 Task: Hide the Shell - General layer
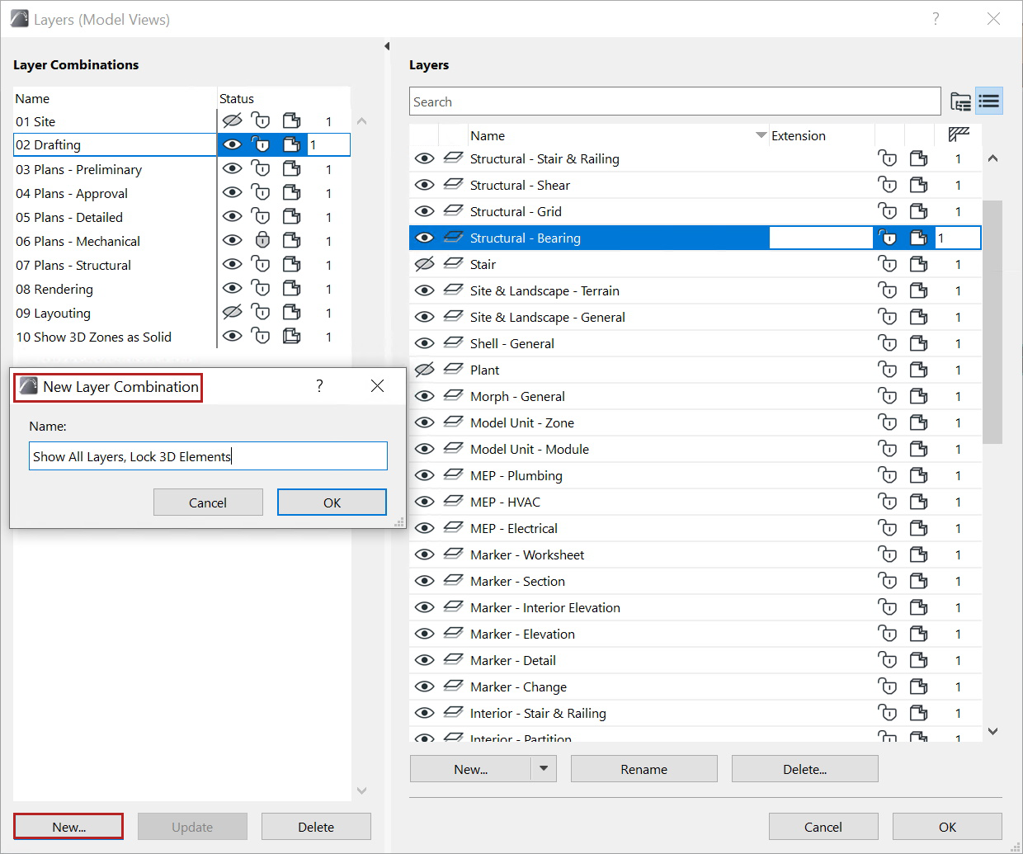(424, 343)
